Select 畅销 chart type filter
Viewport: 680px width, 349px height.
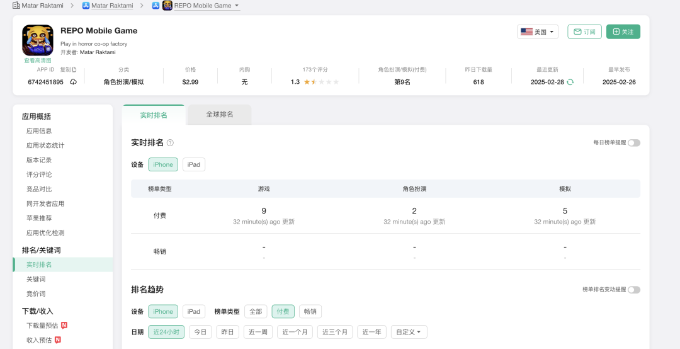[x=310, y=312]
